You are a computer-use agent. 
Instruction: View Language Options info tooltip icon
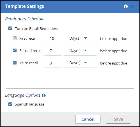[x=44, y=95]
